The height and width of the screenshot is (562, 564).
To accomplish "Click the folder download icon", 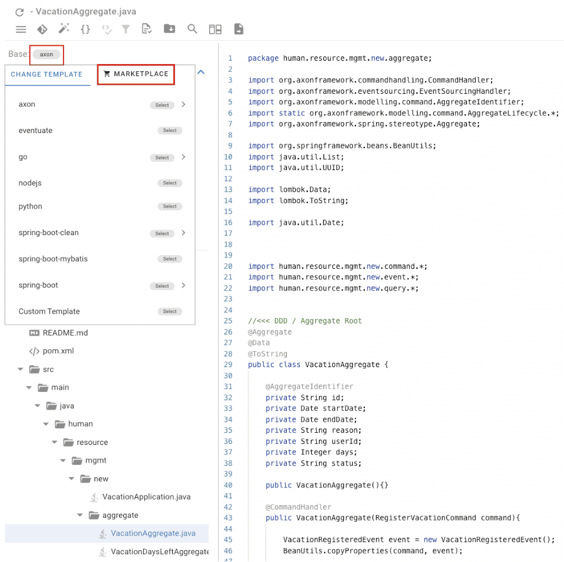I will [x=169, y=29].
